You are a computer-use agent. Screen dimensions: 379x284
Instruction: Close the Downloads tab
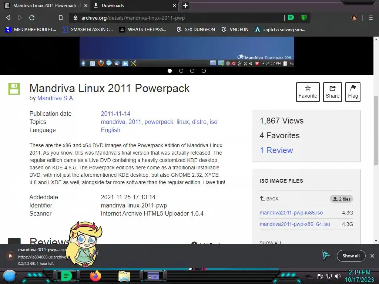coord(174,6)
